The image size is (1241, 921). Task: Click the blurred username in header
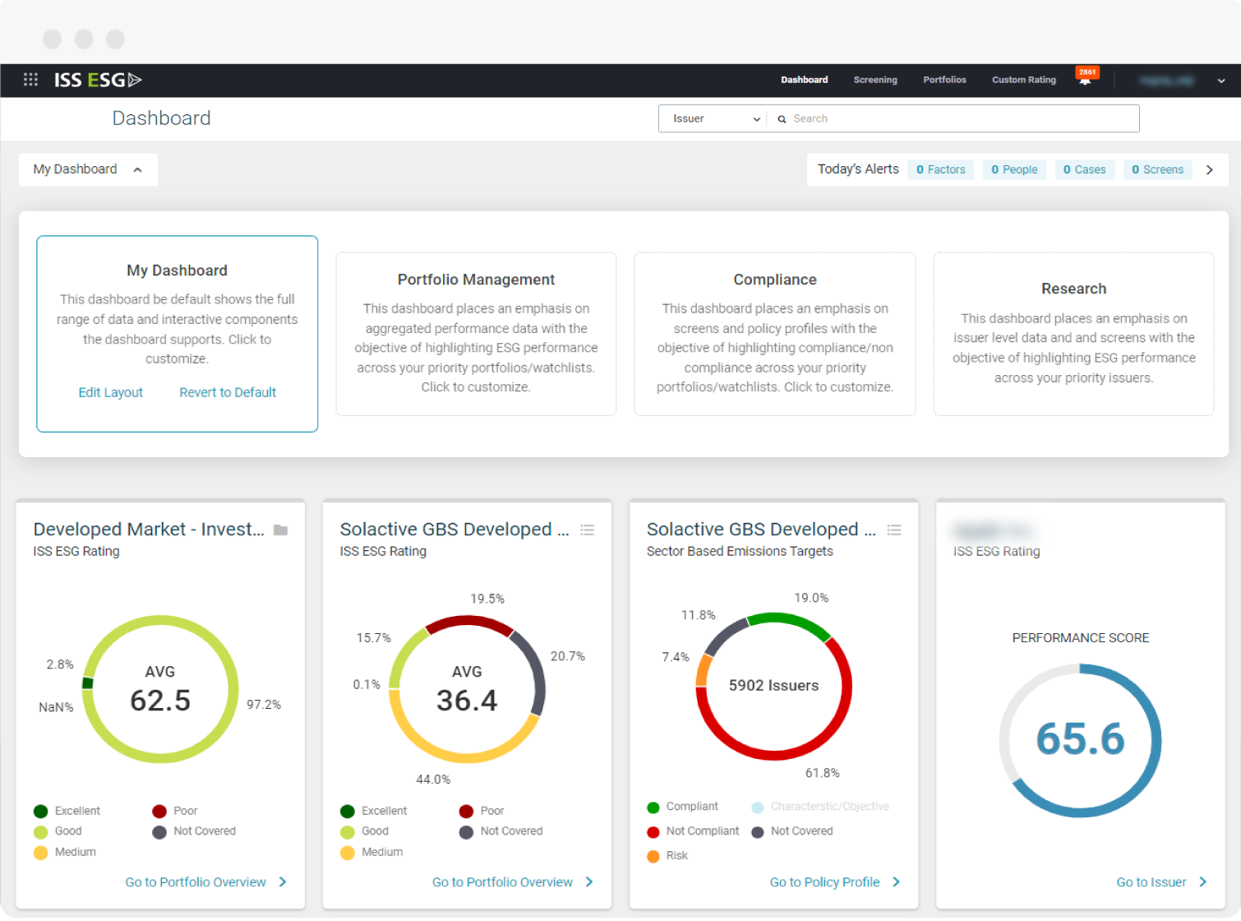1166,81
